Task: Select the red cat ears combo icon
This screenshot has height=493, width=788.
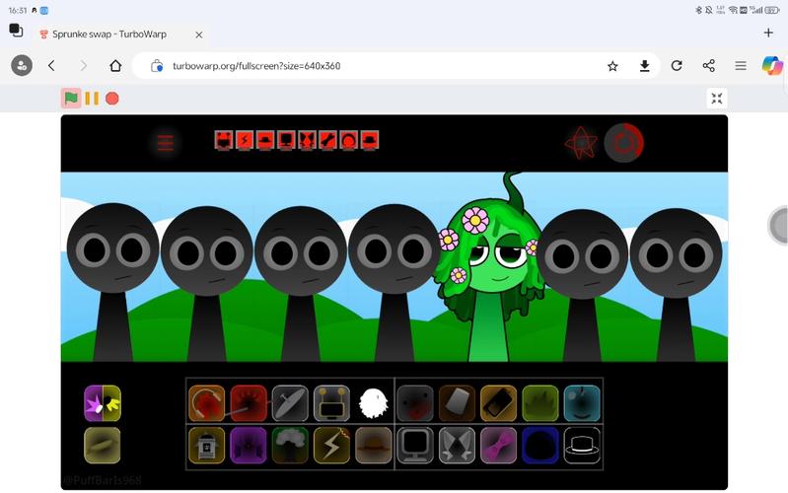Action: pyautogui.click(x=307, y=140)
